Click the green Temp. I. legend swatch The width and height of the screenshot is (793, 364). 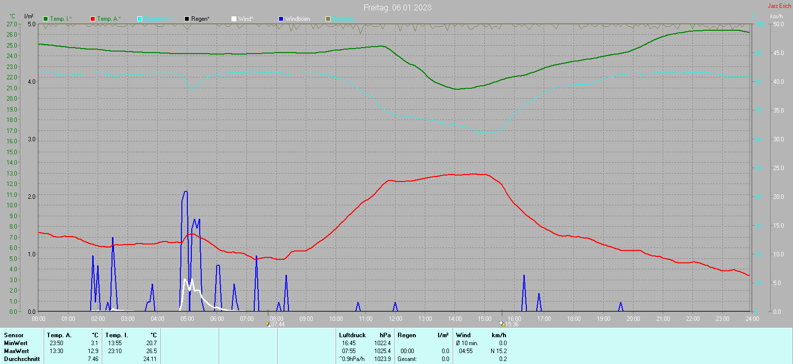click(46, 19)
